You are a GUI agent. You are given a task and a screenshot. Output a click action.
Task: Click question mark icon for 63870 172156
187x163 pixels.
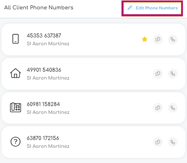[x=16, y=142]
